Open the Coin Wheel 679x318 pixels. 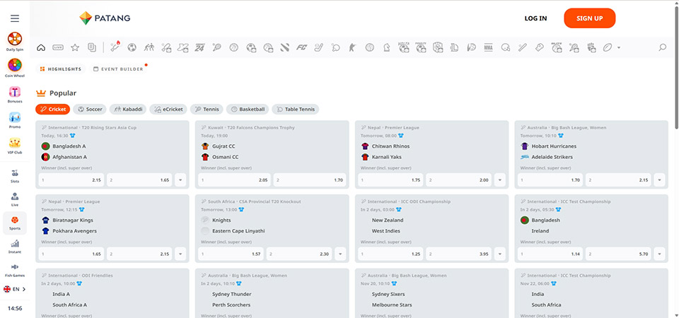(15, 68)
